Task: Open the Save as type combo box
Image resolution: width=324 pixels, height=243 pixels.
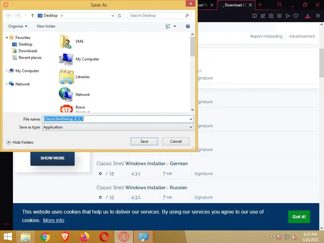Action: pos(118,127)
